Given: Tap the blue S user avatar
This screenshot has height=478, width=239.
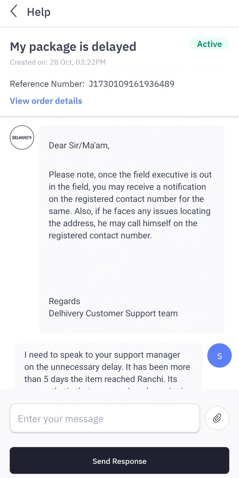Looking at the screenshot, I should pyautogui.click(x=219, y=356).
